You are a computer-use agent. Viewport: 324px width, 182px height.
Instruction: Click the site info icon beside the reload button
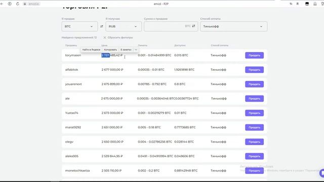10,4
